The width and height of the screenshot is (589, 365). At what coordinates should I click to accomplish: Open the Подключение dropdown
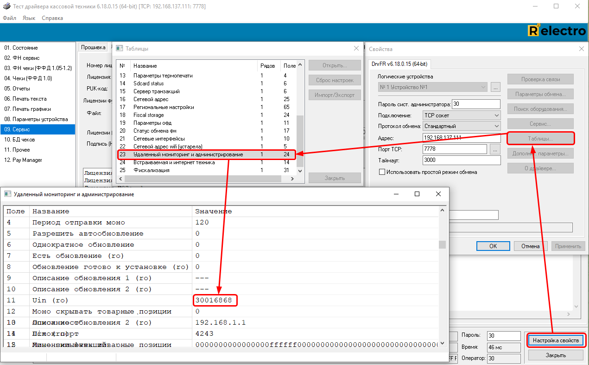461,115
